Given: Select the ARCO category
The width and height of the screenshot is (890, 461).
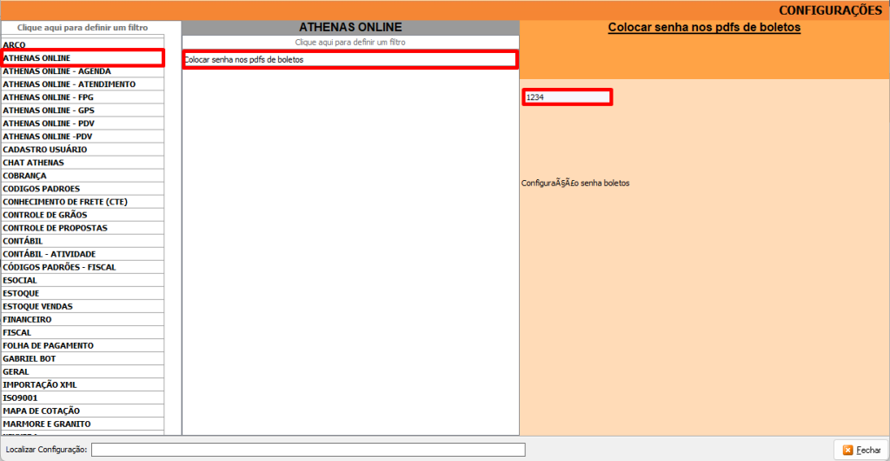Looking at the screenshot, I should click(x=83, y=43).
